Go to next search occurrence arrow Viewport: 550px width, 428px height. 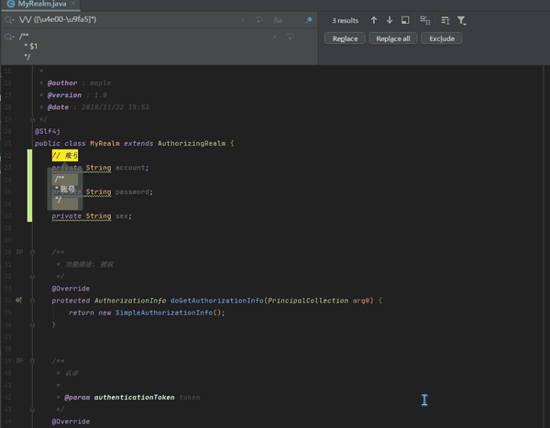tap(390, 19)
